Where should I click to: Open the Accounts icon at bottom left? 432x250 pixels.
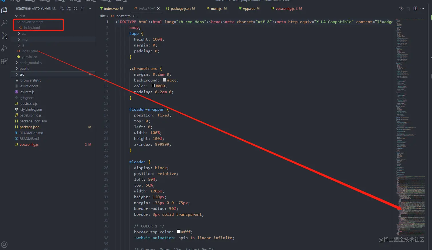click(4, 245)
